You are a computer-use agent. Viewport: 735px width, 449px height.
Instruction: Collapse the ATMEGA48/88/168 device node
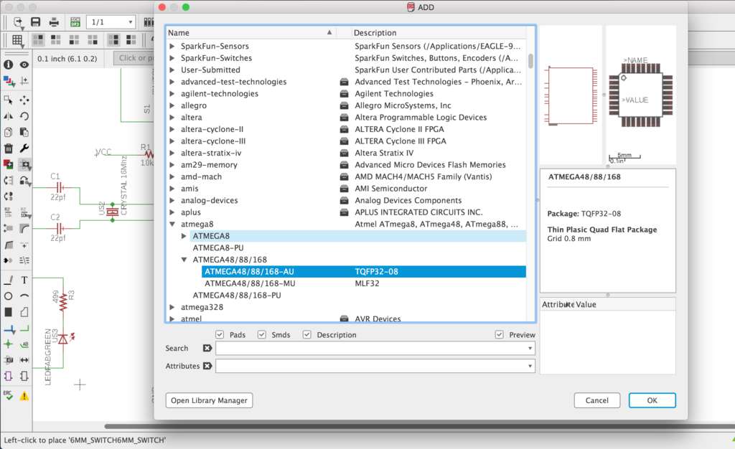point(184,260)
